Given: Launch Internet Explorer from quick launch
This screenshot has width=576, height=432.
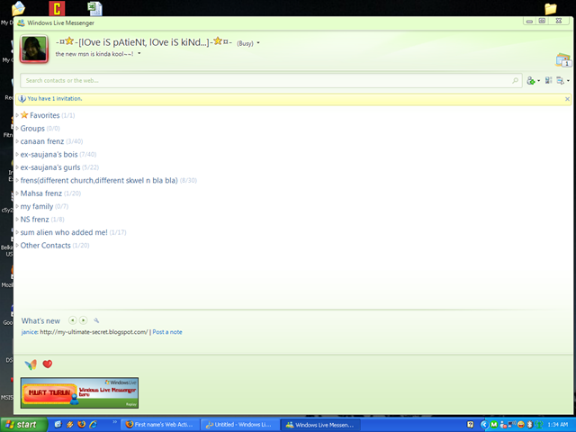Looking at the screenshot, I should [x=94, y=424].
